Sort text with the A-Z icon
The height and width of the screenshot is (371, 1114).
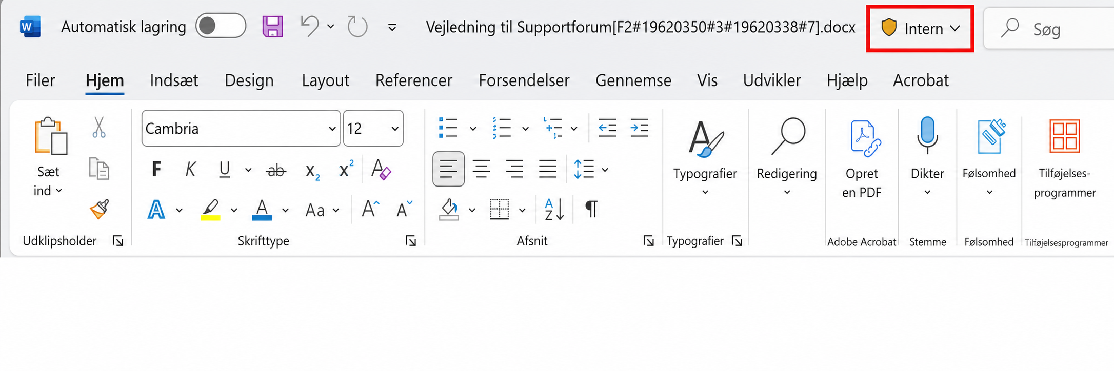554,209
